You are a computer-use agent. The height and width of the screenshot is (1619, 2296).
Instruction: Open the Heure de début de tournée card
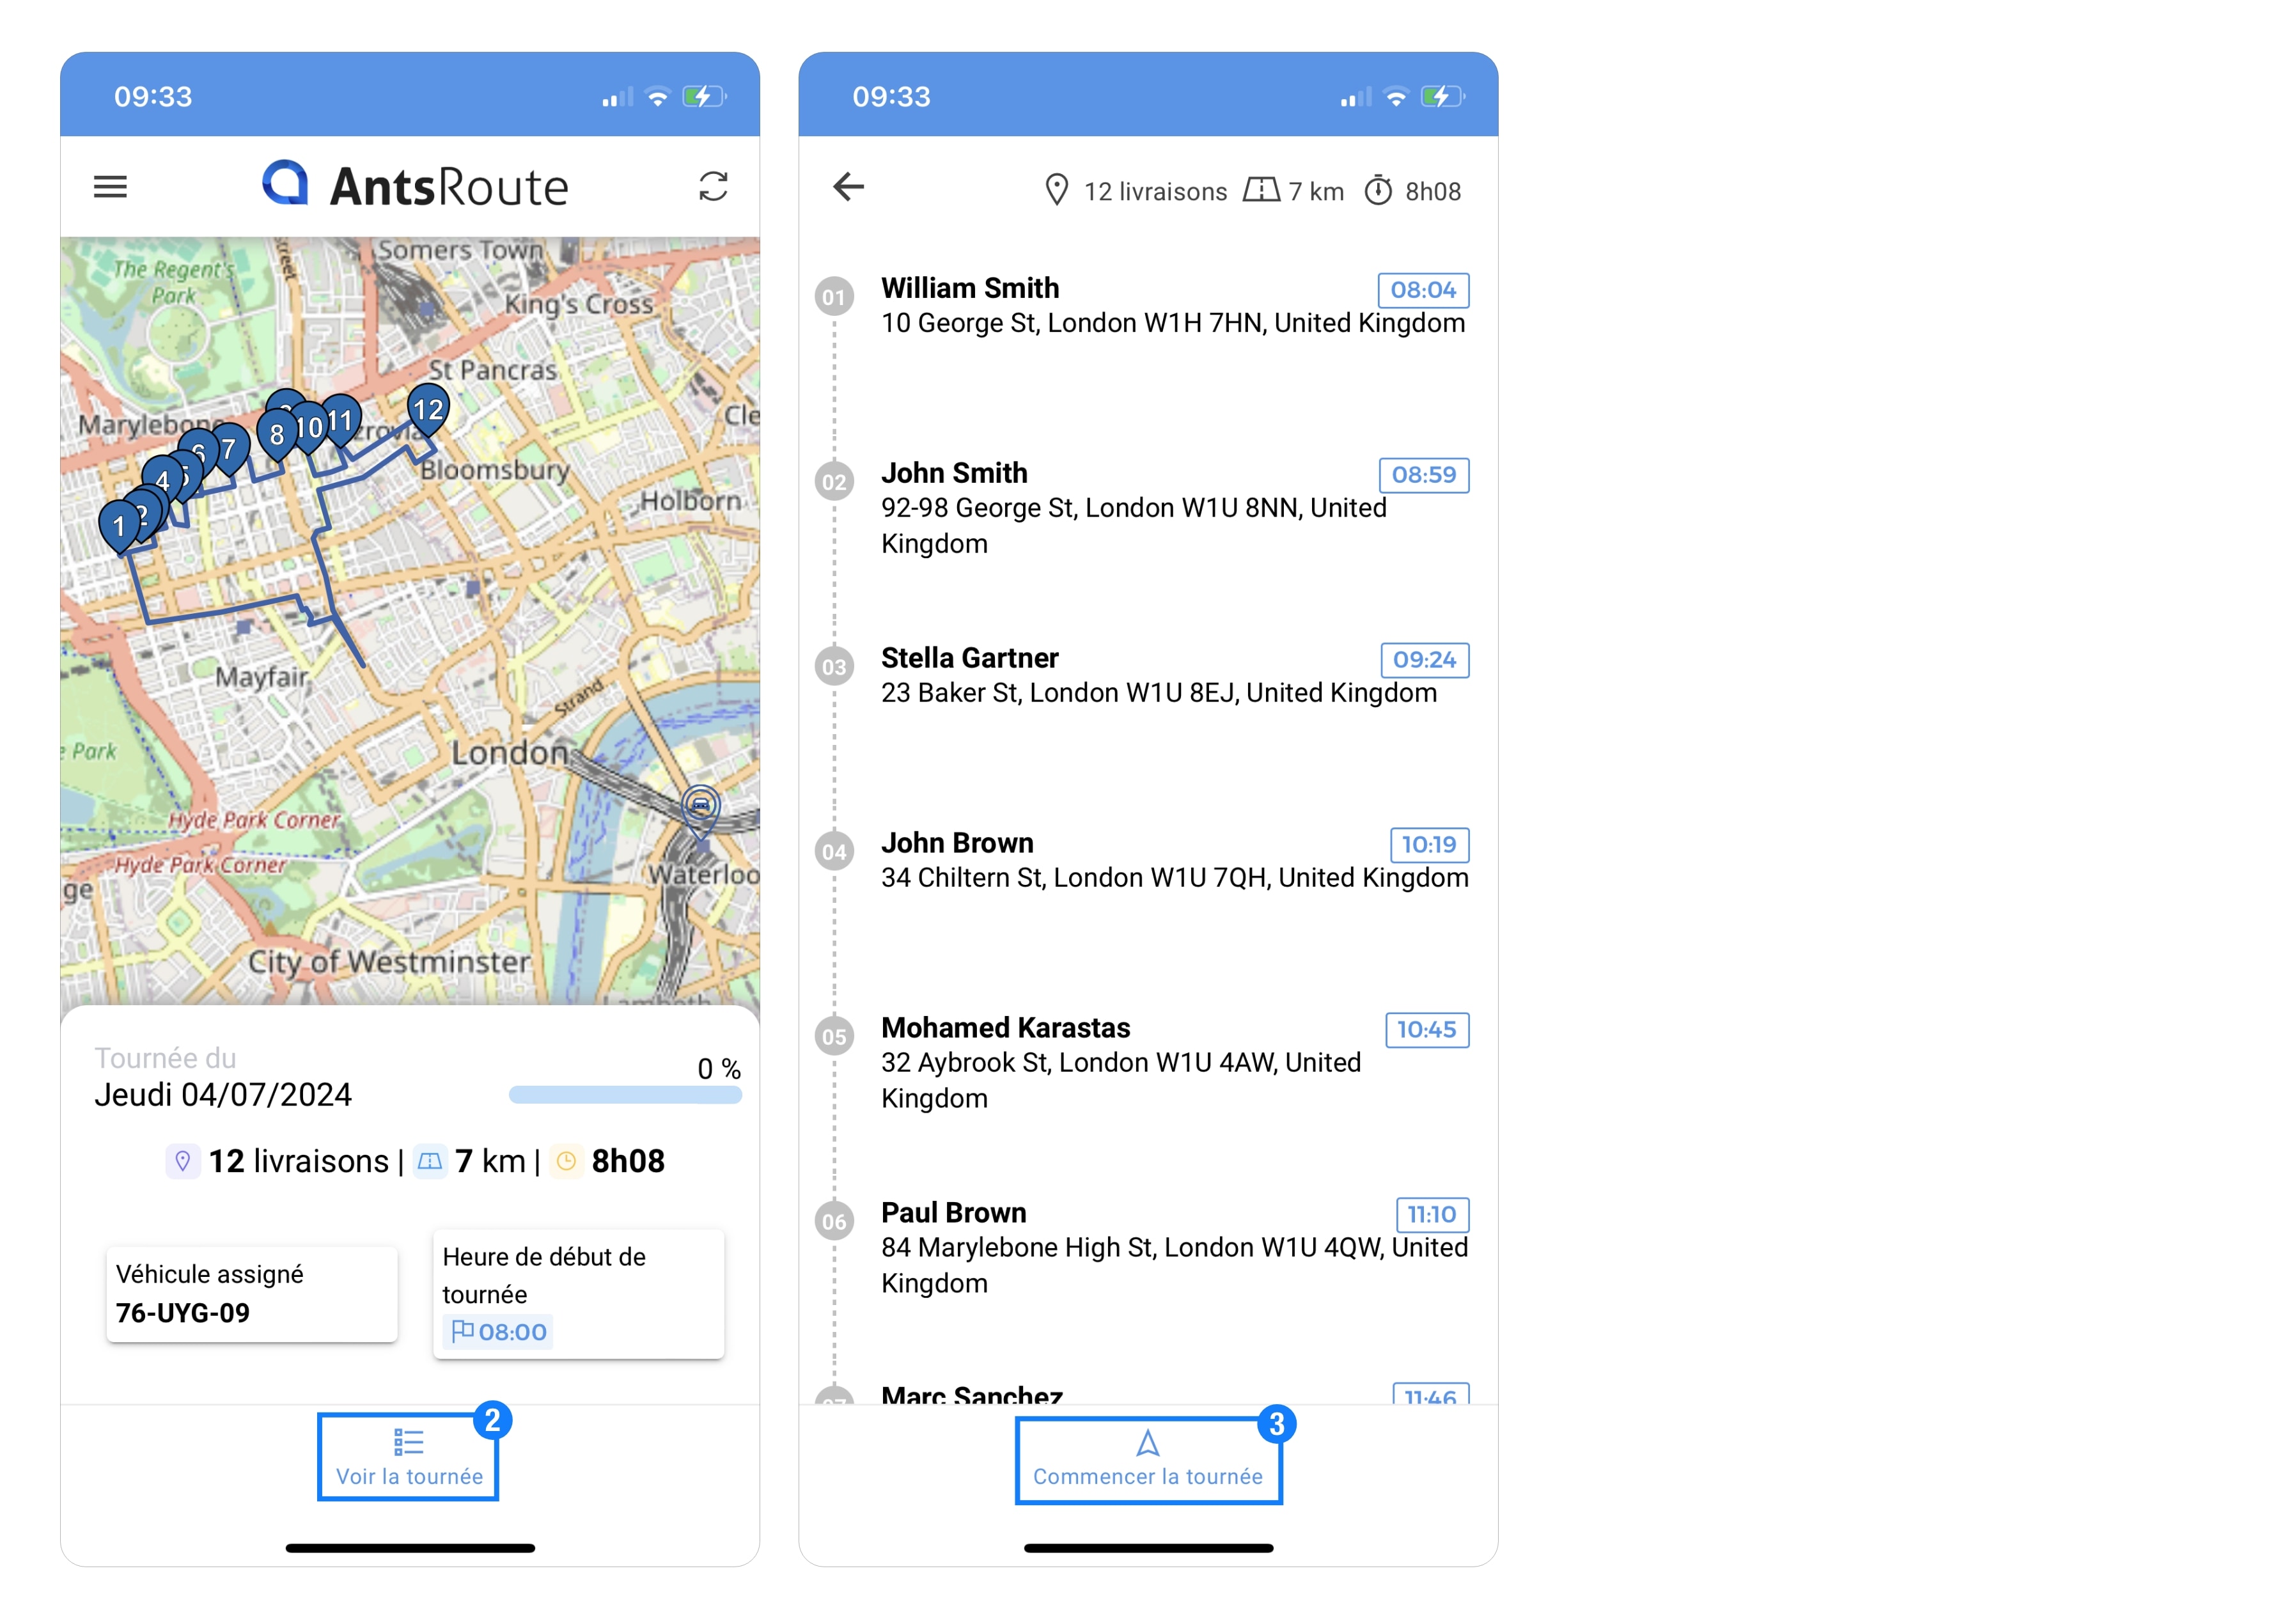click(578, 1294)
